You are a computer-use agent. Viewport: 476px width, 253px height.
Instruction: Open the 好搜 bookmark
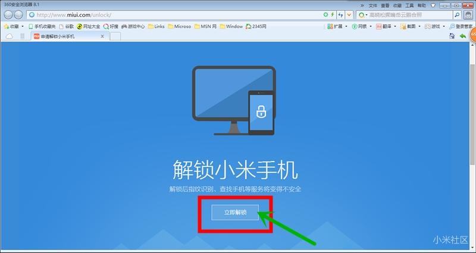coord(111,27)
